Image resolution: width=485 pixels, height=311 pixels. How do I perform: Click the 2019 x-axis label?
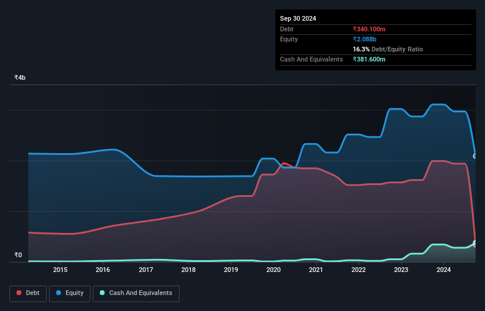click(x=231, y=270)
